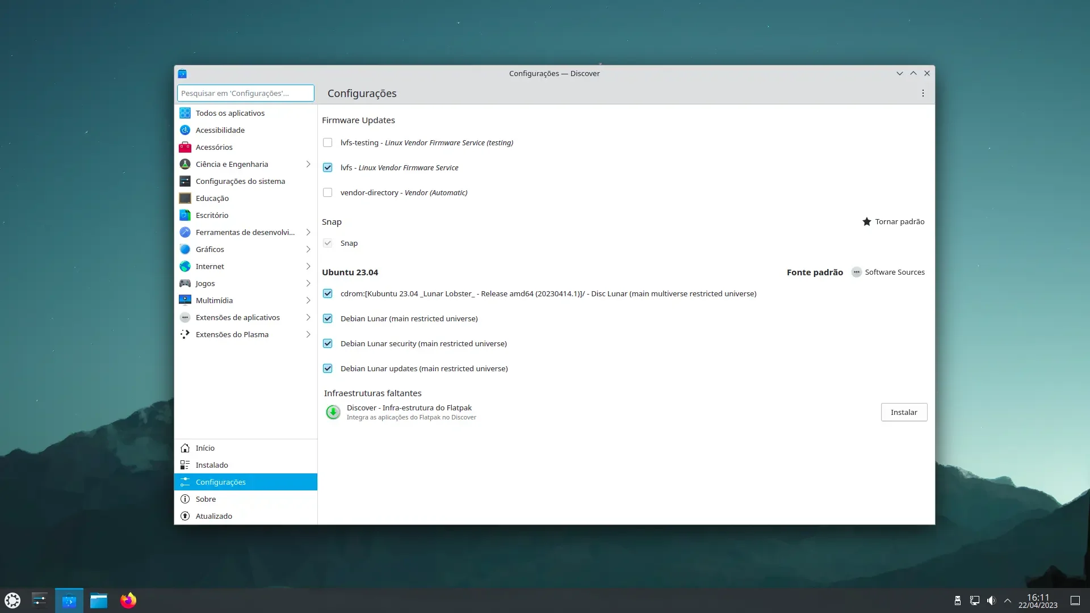Enable the lvfs-testing firmware source
This screenshot has height=613, width=1090.
click(328, 142)
